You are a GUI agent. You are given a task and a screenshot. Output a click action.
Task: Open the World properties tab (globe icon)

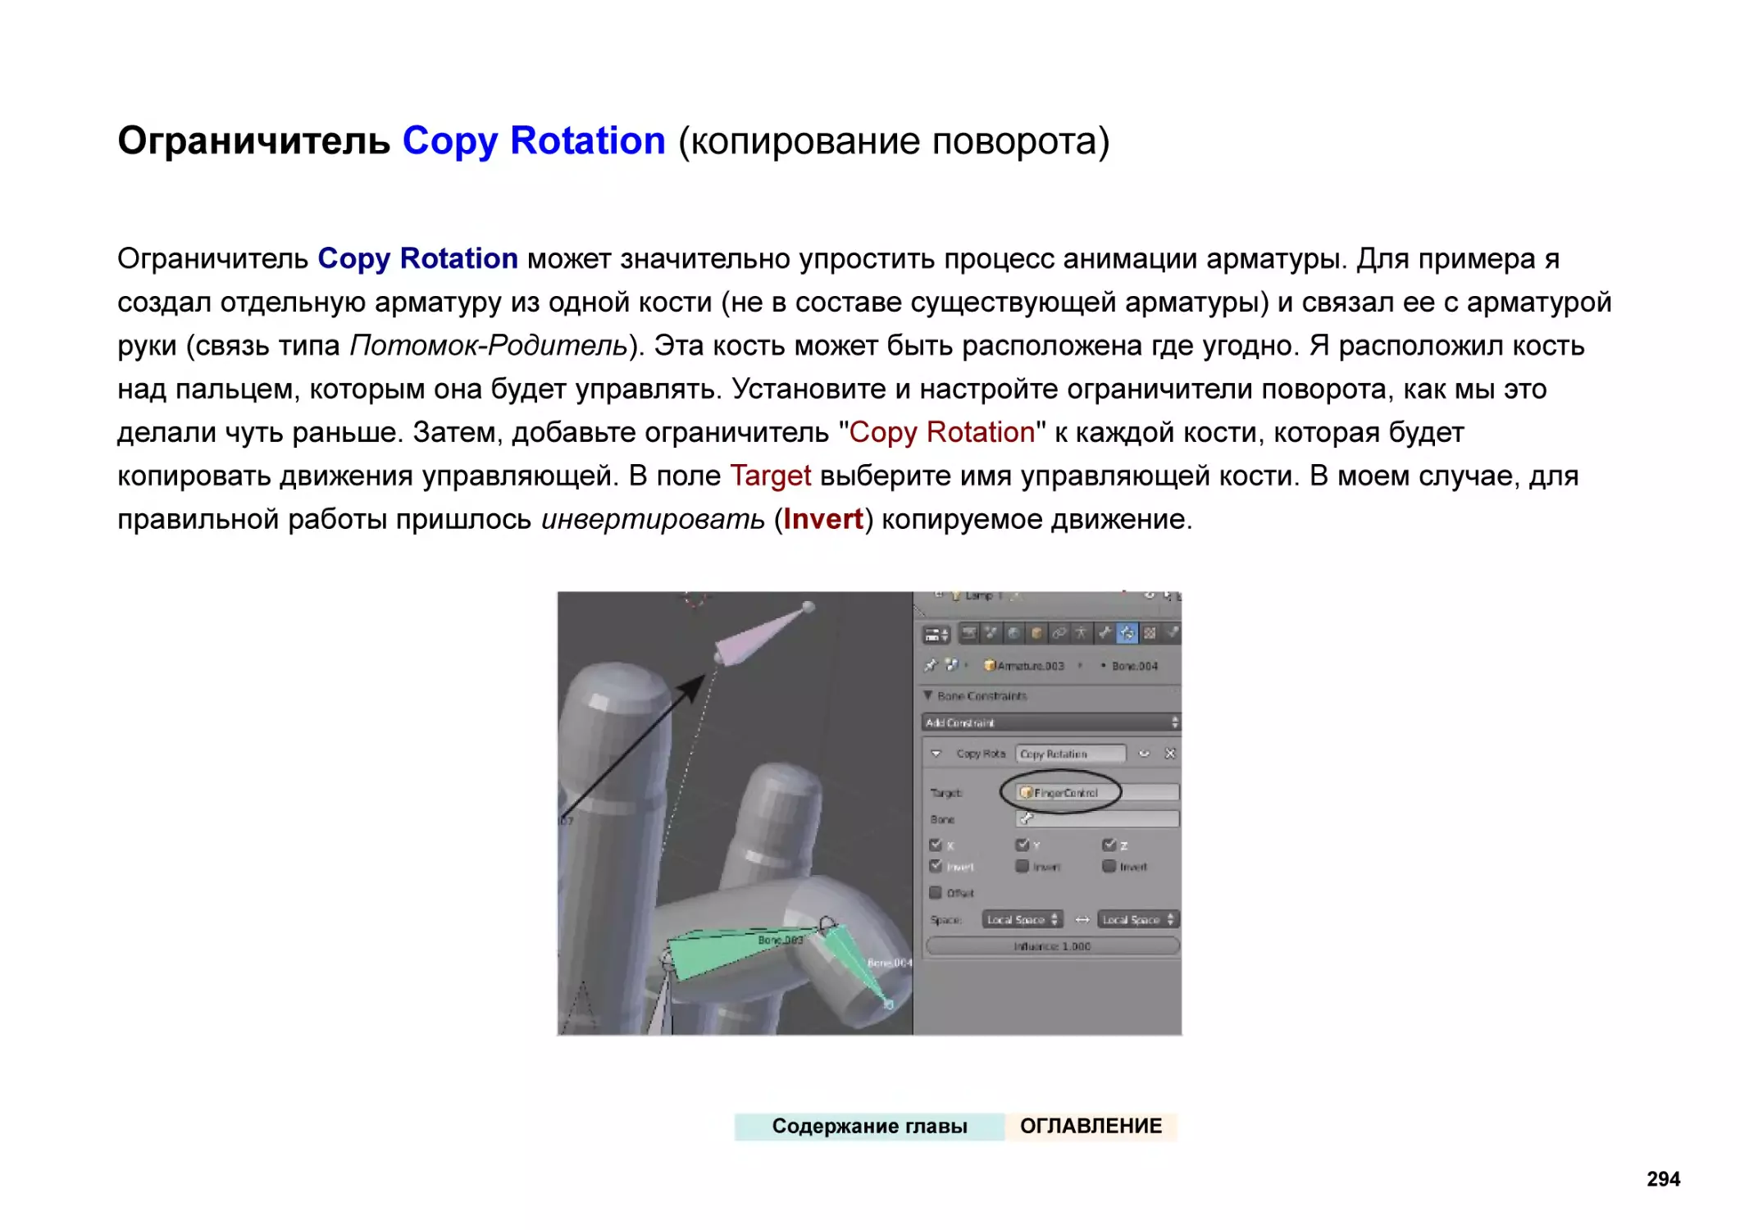pyautogui.click(x=1014, y=633)
